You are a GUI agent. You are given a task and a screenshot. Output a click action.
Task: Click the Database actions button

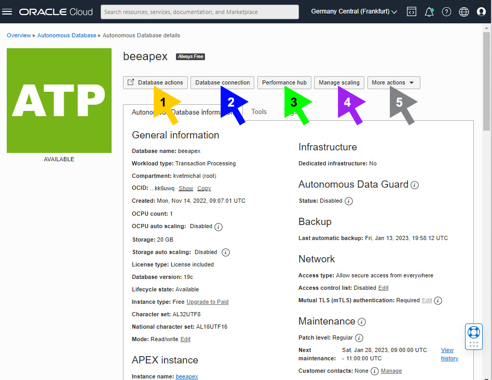(x=155, y=83)
